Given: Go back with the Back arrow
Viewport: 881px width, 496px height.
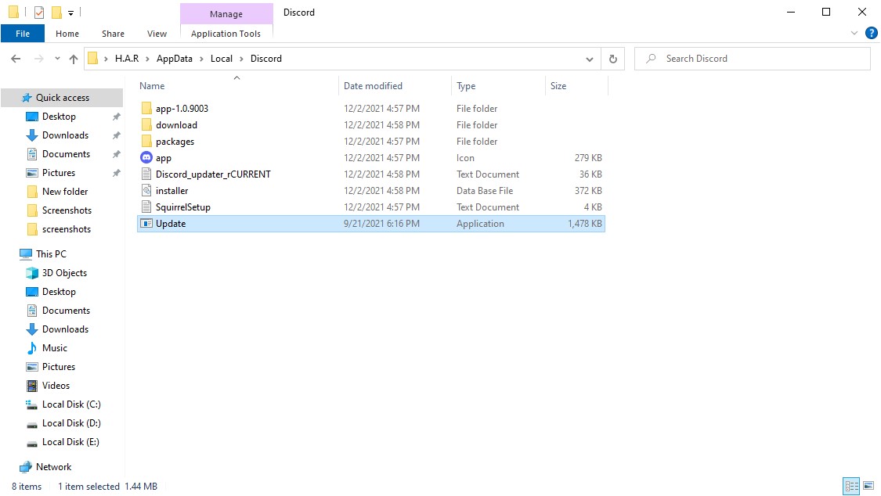Looking at the screenshot, I should pyautogui.click(x=16, y=59).
